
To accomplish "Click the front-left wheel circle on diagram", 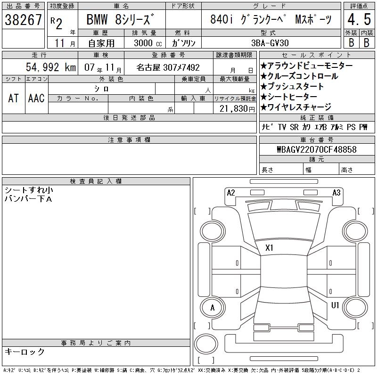I will [x=213, y=231].
